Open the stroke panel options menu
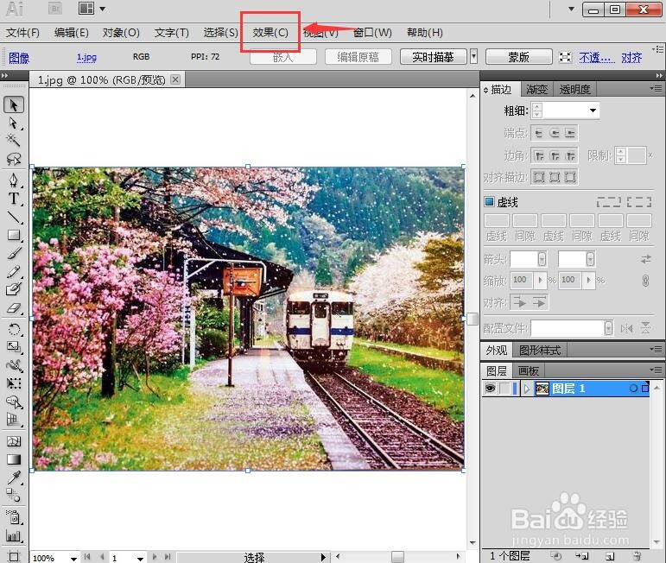Image resolution: width=666 pixels, height=563 pixels. (656, 88)
